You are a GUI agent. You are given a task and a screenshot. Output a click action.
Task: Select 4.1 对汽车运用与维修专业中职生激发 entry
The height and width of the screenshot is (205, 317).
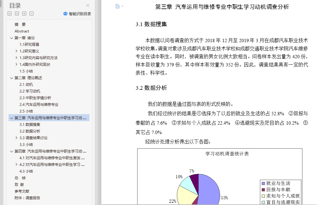tap(52, 158)
